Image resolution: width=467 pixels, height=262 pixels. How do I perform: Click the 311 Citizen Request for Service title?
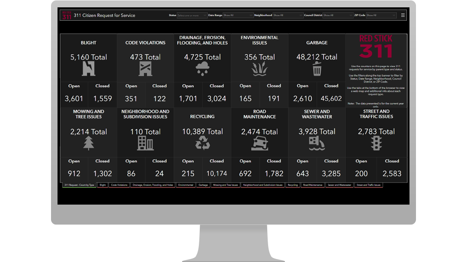(x=105, y=16)
